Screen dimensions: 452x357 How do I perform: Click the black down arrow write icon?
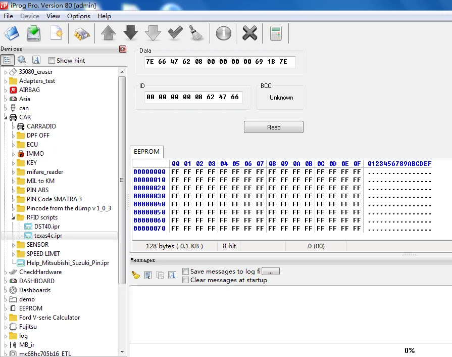pyautogui.click(x=131, y=33)
